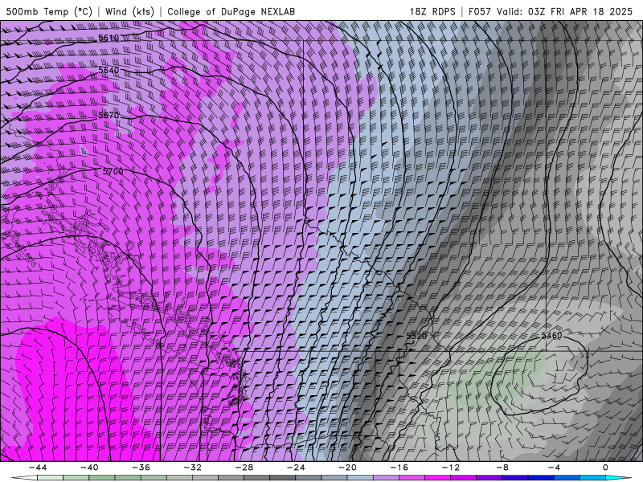
Task: Click the 5640 height contour label
Action: coord(109,70)
